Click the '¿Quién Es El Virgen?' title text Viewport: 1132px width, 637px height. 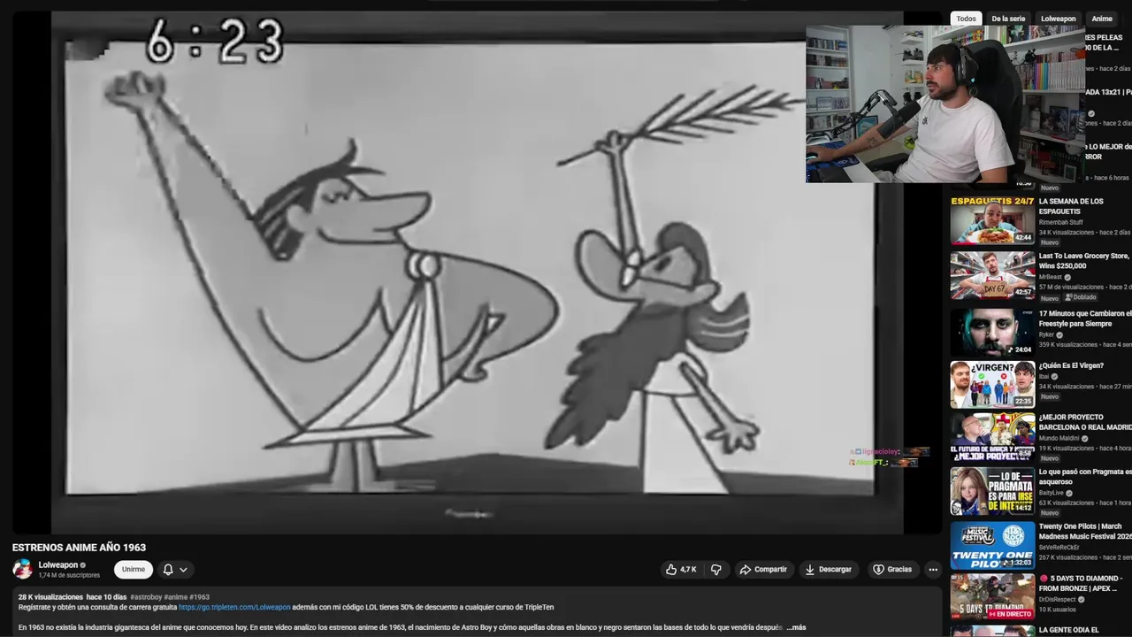coord(1071,365)
